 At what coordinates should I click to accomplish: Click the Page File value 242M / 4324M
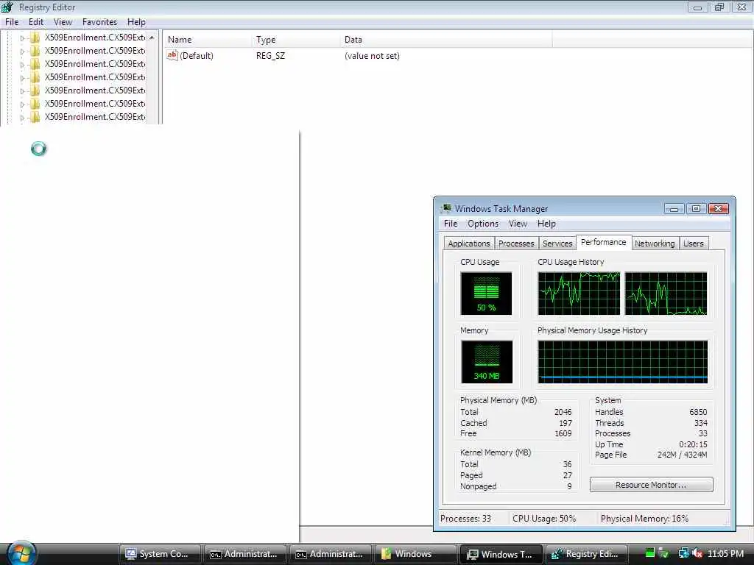(682, 455)
